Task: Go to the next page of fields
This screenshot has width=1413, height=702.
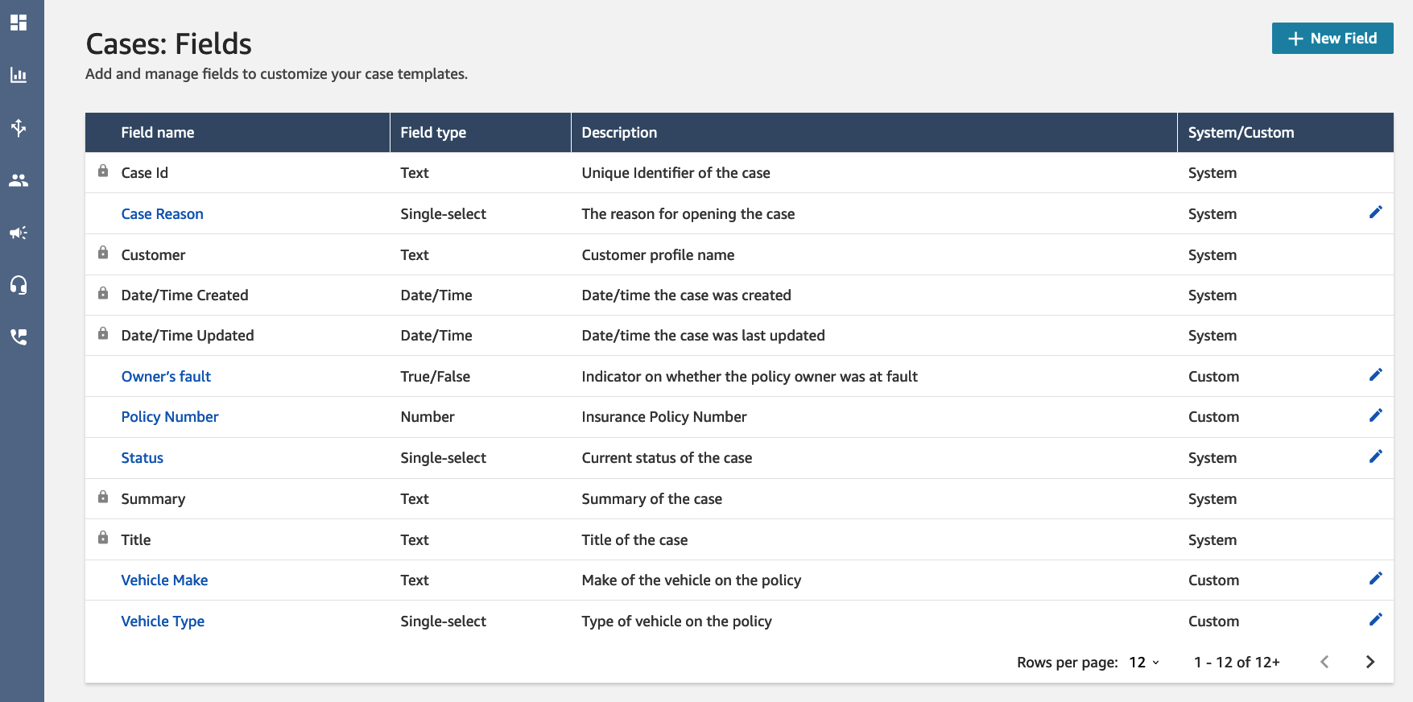Action: coord(1370,663)
